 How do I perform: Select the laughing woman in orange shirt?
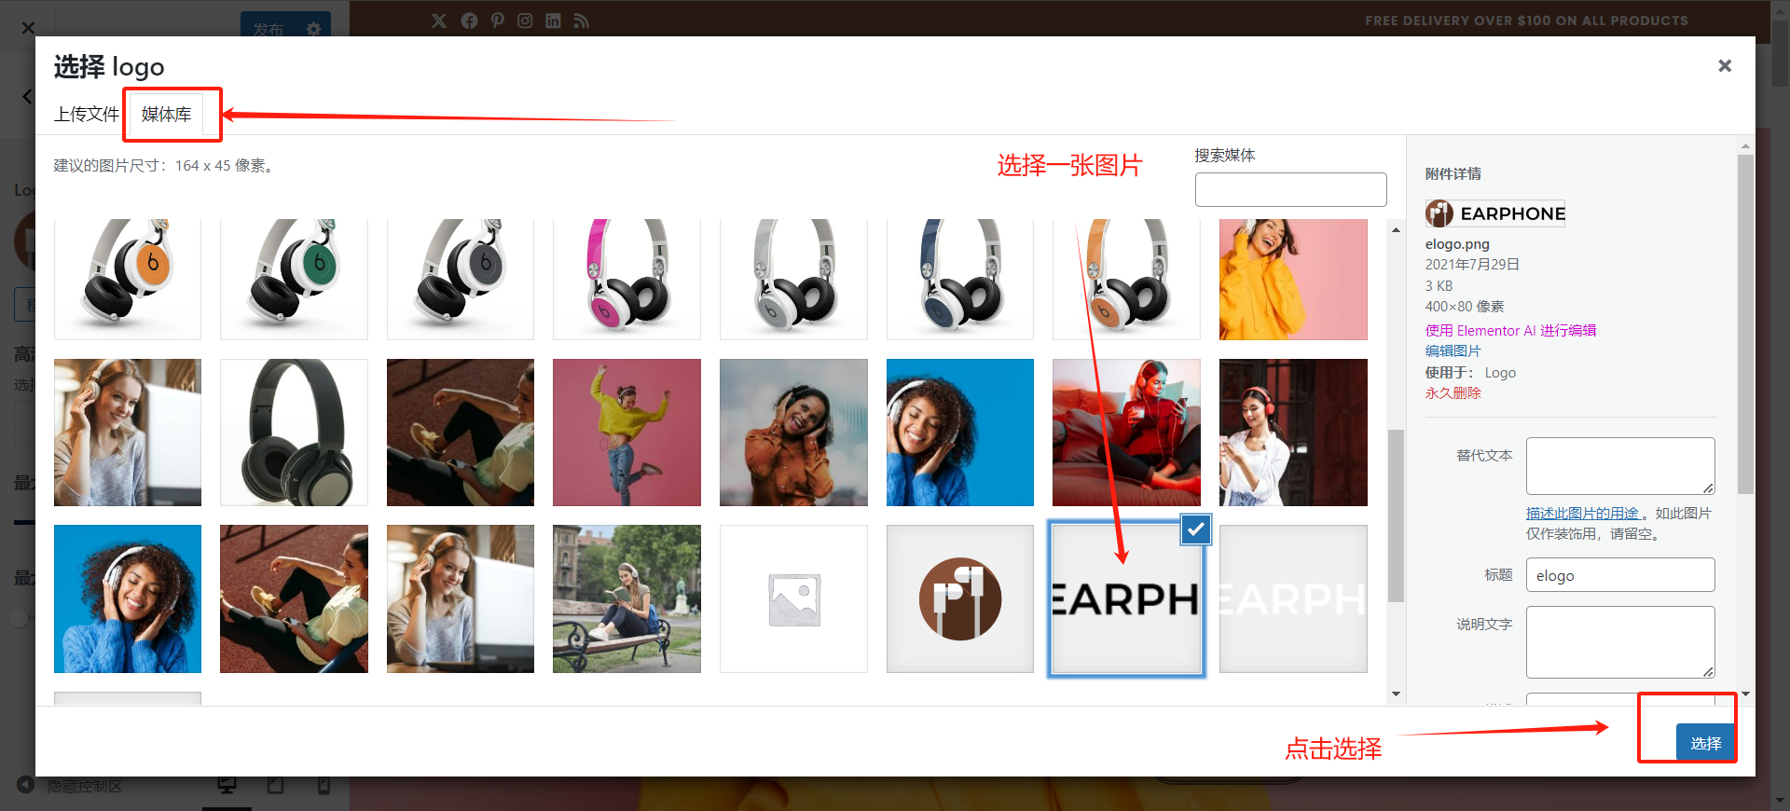(x=793, y=433)
